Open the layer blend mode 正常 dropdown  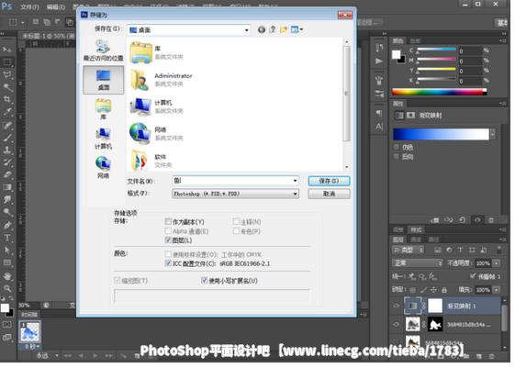[x=418, y=263]
